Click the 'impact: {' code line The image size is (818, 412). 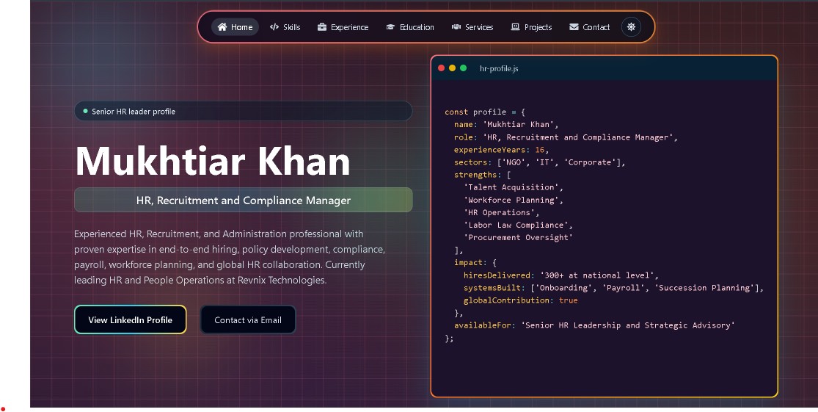coord(475,263)
